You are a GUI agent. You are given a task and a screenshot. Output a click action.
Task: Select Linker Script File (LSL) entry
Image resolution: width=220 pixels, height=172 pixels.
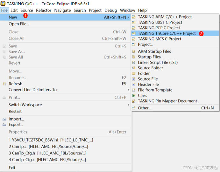coord(175,62)
